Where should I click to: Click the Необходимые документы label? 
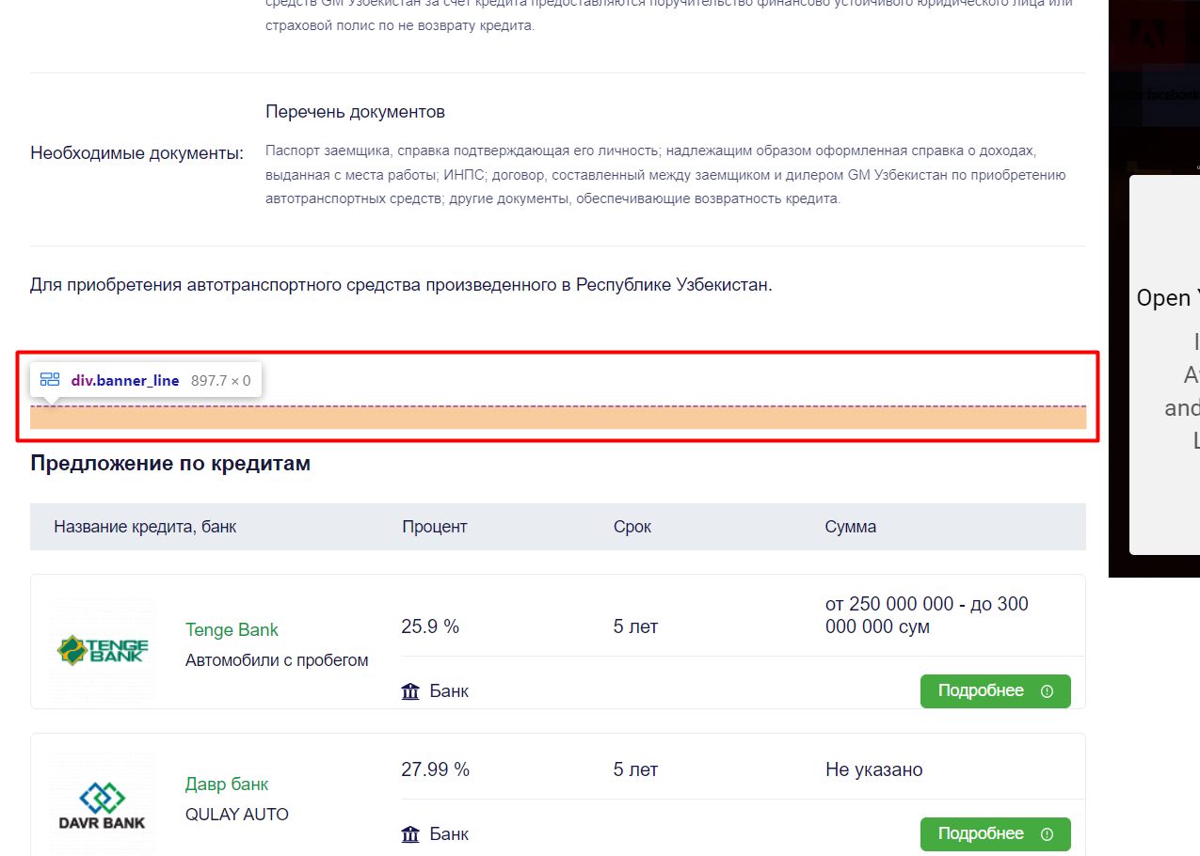coord(136,153)
